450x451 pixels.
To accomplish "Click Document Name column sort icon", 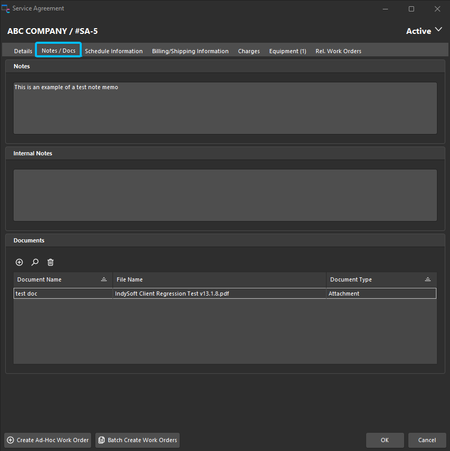I will [104, 279].
